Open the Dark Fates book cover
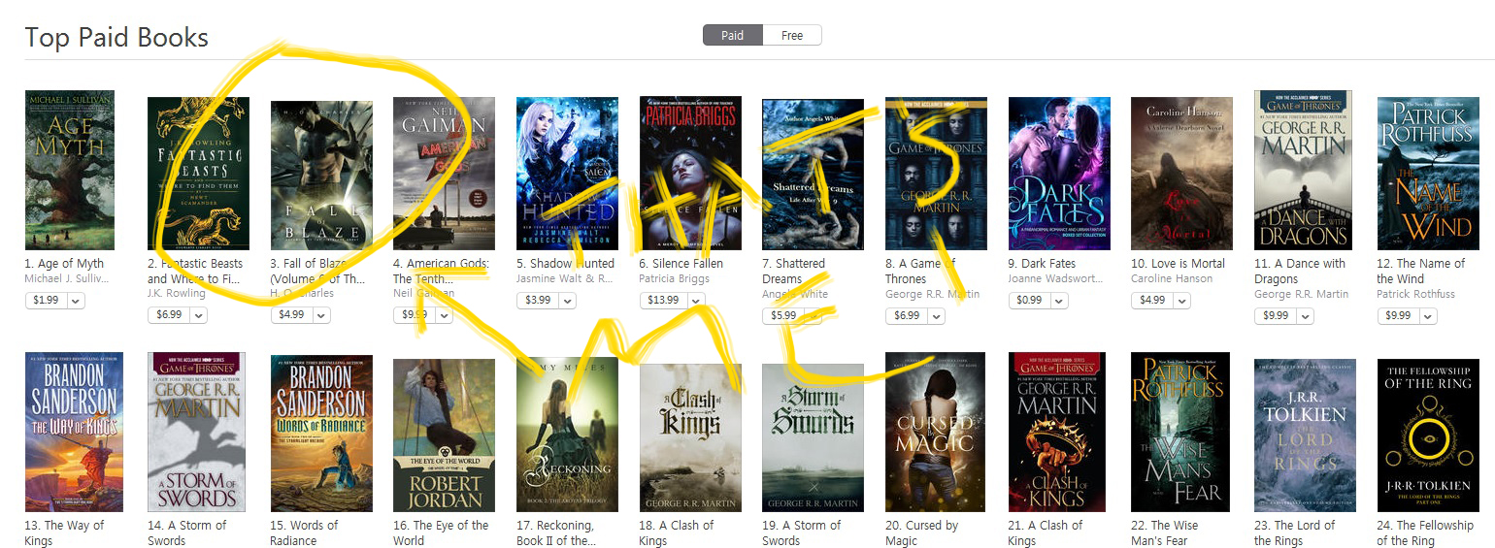1495x548 pixels. (x=1059, y=174)
